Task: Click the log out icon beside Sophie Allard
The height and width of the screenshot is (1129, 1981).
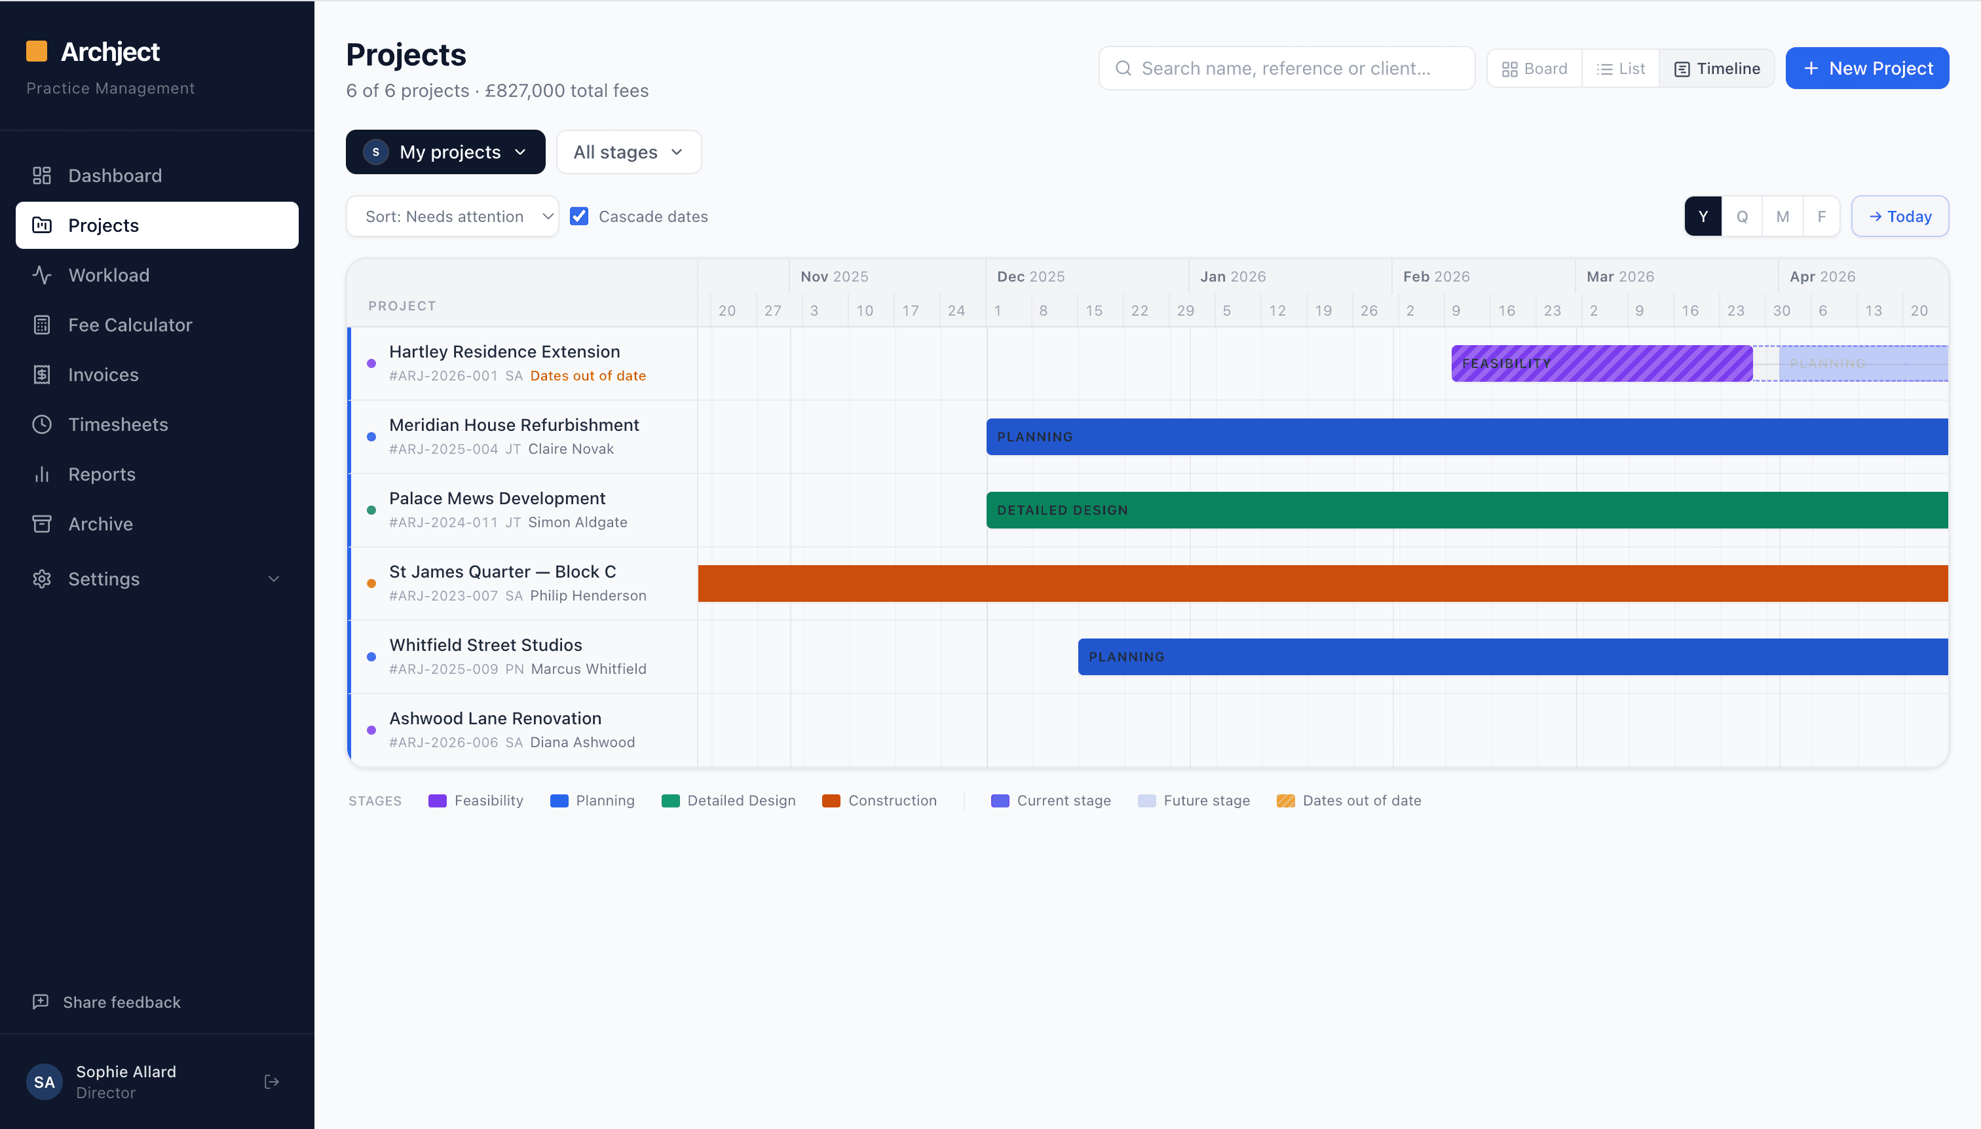Action: (x=271, y=1082)
